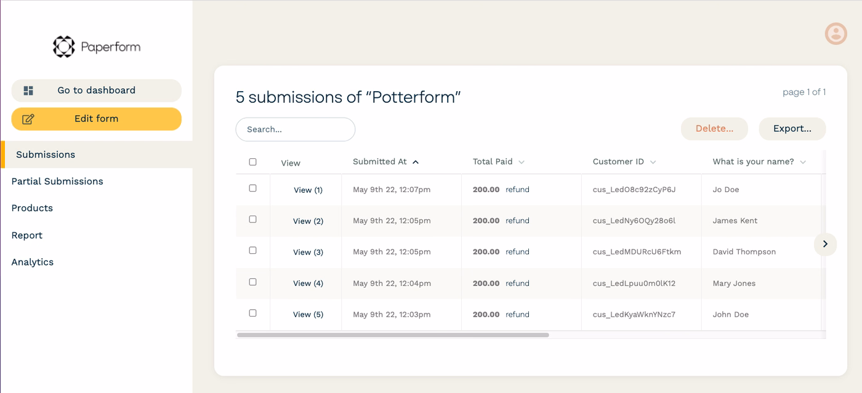This screenshot has width=862, height=393.
Task: Tick the select all submissions checkbox
Action: point(252,162)
